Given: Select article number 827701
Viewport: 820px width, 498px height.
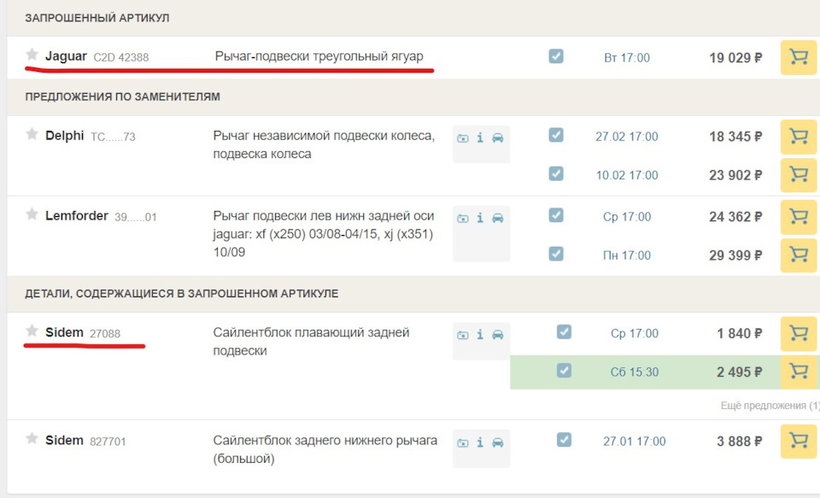Looking at the screenshot, I should point(108,442).
